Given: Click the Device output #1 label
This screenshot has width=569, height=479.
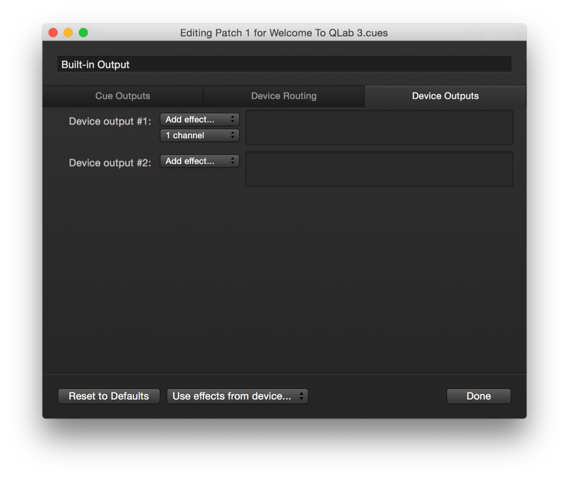Looking at the screenshot, I should (110, 121).
